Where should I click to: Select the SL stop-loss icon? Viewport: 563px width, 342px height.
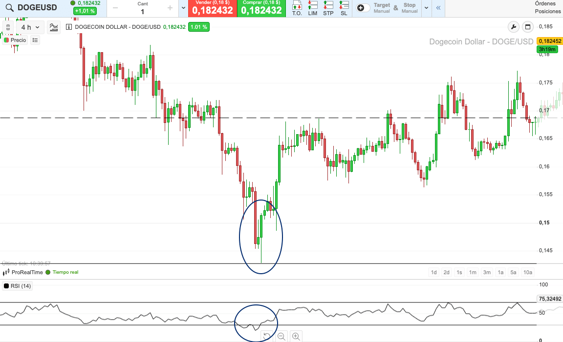(344, 7)
